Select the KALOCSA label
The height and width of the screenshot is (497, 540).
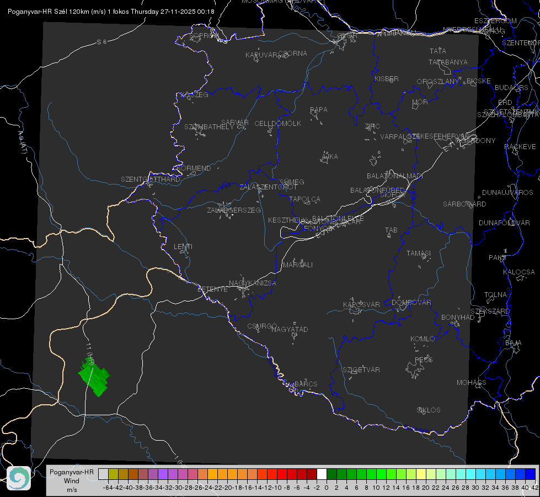click(x=519, y=272)
